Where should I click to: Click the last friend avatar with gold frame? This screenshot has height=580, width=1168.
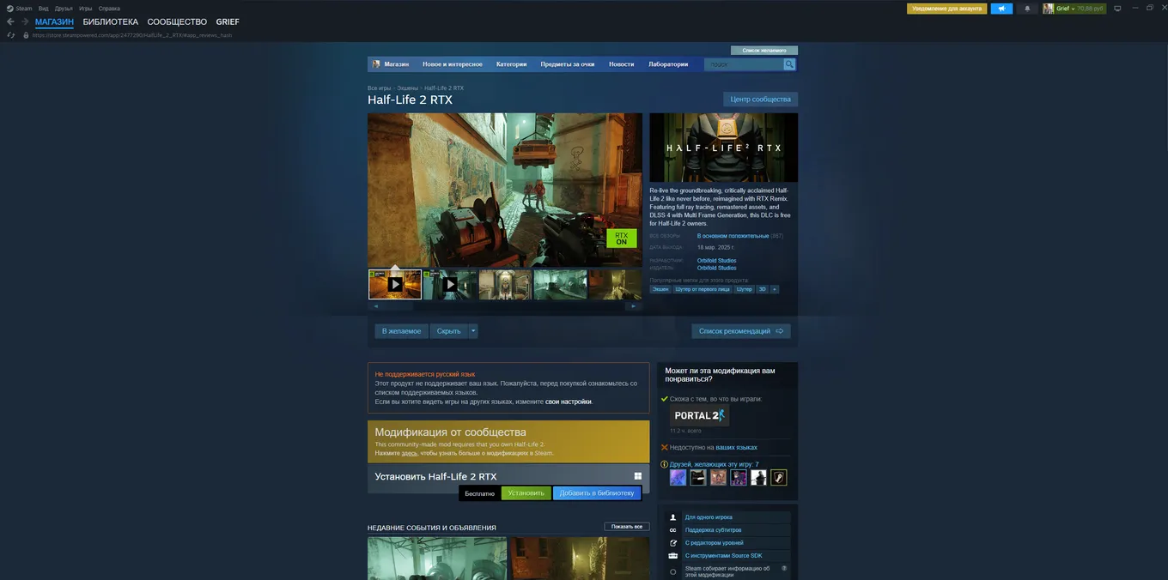pos(779,477)
